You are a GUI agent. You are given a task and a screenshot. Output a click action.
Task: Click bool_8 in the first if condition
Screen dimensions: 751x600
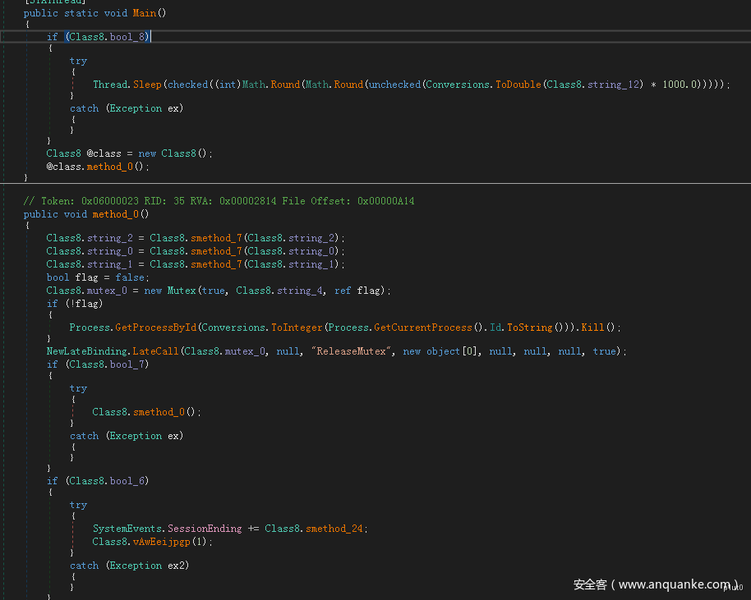tap(126, 37)
